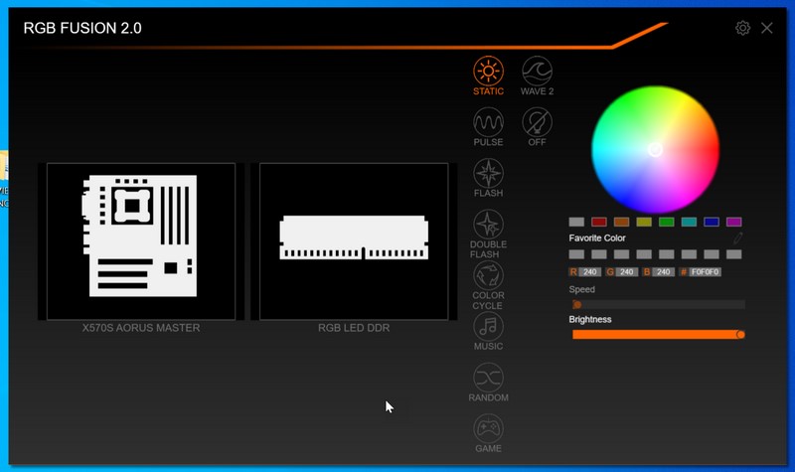
Task: Choose the Game lighting mode
Action: (488, 433)
